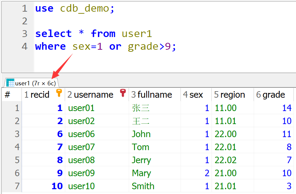Click the red unique key icon on username
296x194 pixels.
123,93
